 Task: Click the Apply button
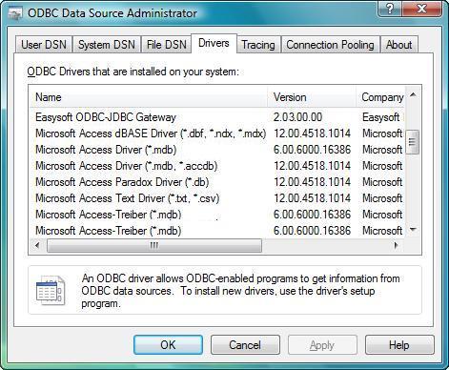322,345
